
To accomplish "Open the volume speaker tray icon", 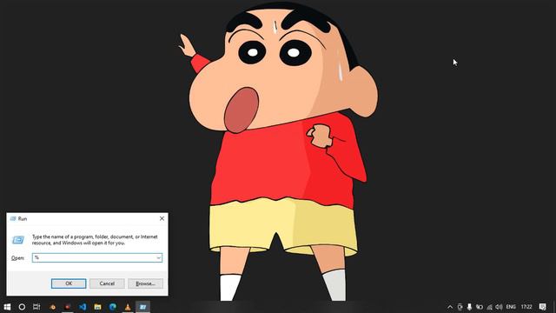I will pyautogui.click(x=499, y=307).
